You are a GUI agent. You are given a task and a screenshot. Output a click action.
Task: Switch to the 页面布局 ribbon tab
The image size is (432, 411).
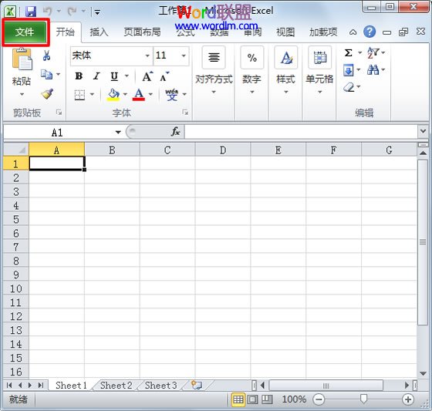[x=142, y=32]
